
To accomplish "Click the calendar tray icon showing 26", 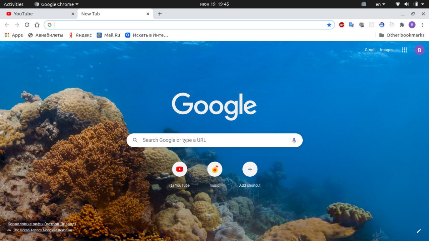I will pos(364,4).
